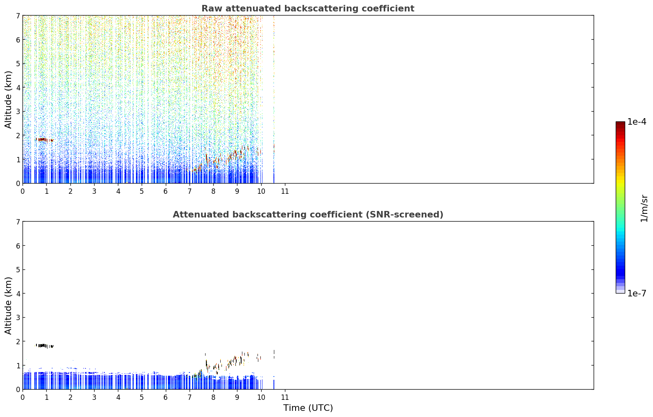
Task: Click the Time (UTC) axis label
Action: click(x=308, y=408)
